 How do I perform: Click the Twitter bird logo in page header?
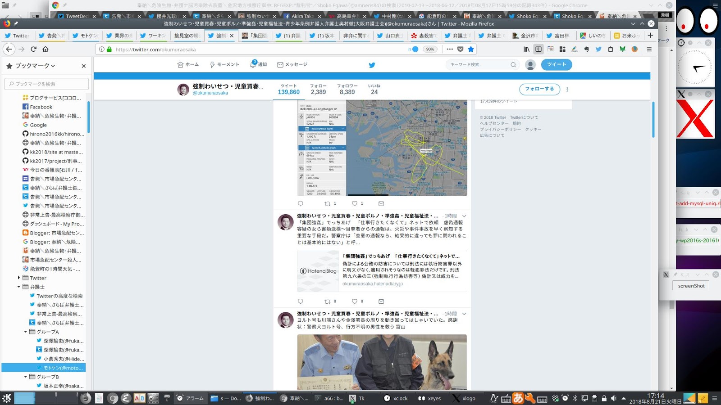[372, 65]
